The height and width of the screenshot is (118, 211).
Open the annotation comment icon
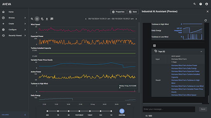tap(52, 19)
